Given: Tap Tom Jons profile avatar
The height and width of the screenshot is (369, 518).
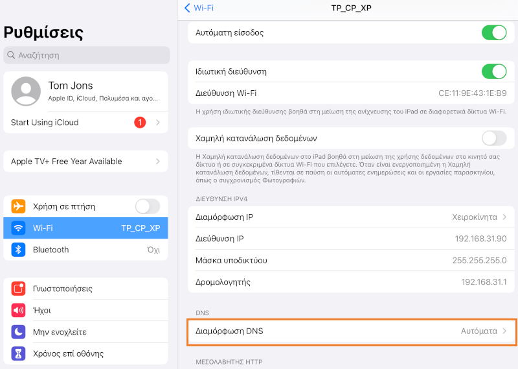Looking at the screenshot, I should tap(27, 91).
